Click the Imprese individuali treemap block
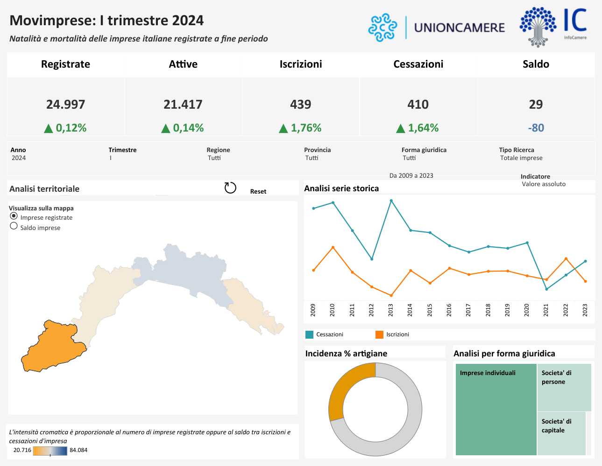 tap(496, 409)
